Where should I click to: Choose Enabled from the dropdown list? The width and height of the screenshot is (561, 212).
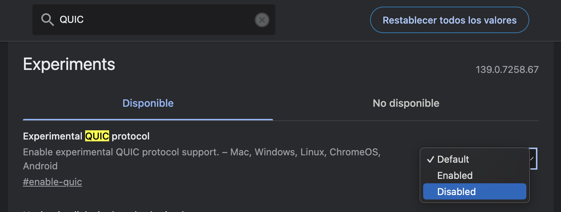[455, 176]
